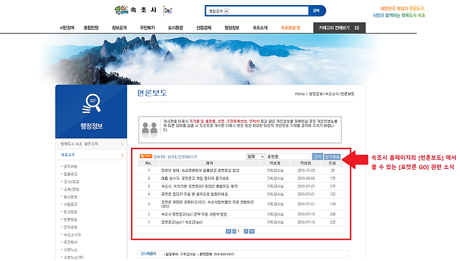The image size is (460, 261).
Task: Open the 행정정보 top menu
Action: [232, 28]
